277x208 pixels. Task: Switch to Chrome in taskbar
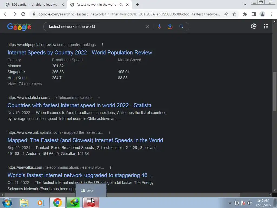point(58,203)
